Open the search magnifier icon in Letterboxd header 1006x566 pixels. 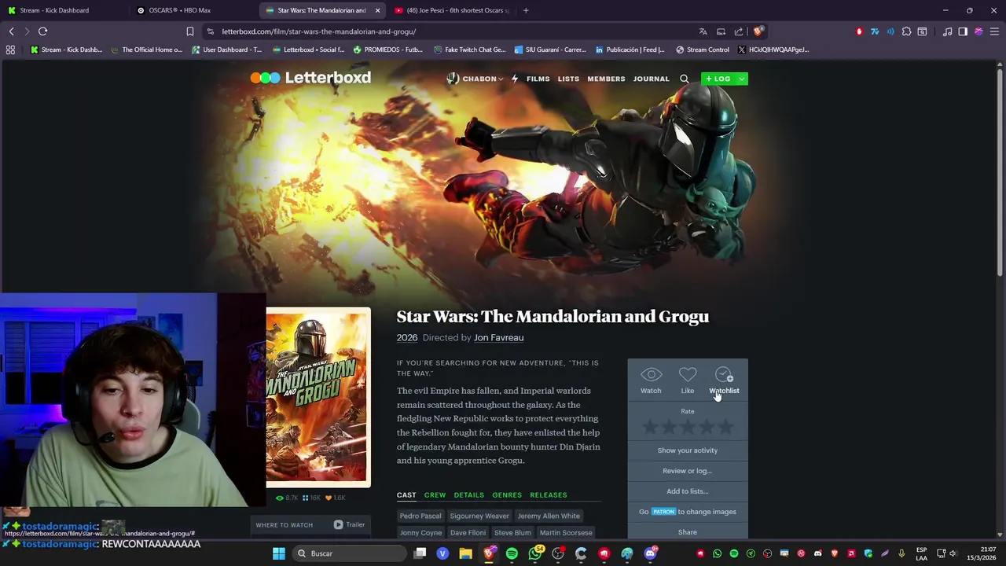(x=685, y=79)
